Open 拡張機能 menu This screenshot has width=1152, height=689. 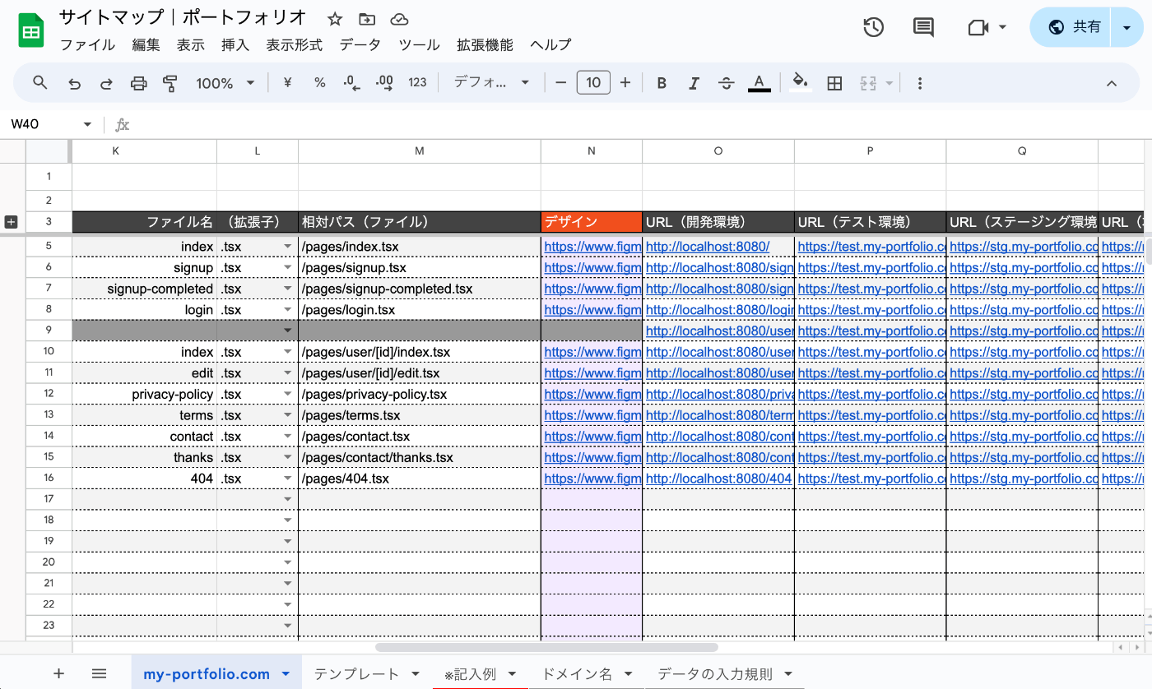coord(485,45)
